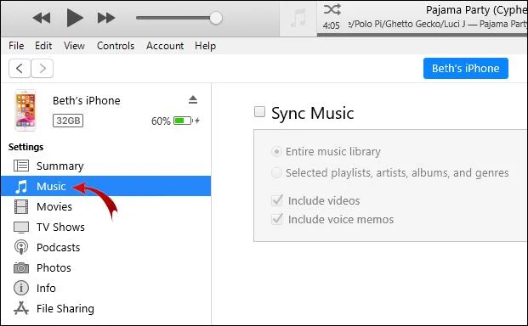The height and width of the screenshot is (326, 528).
Task: Click the Info circle icon
Action: click(x=21, y=288)
